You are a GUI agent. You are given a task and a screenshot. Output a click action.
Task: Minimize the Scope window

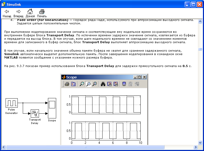click(x=135, y=77)
